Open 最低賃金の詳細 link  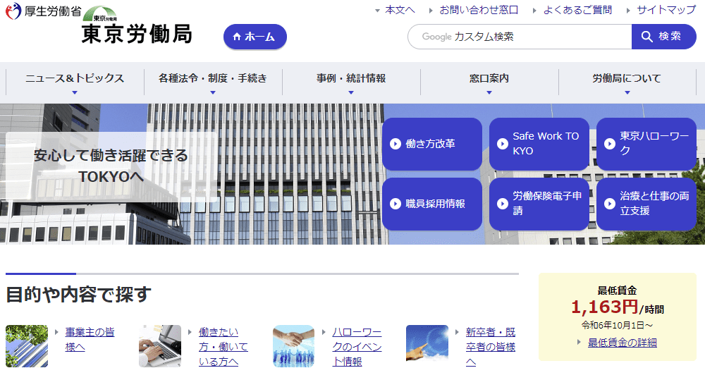[622, 343]
